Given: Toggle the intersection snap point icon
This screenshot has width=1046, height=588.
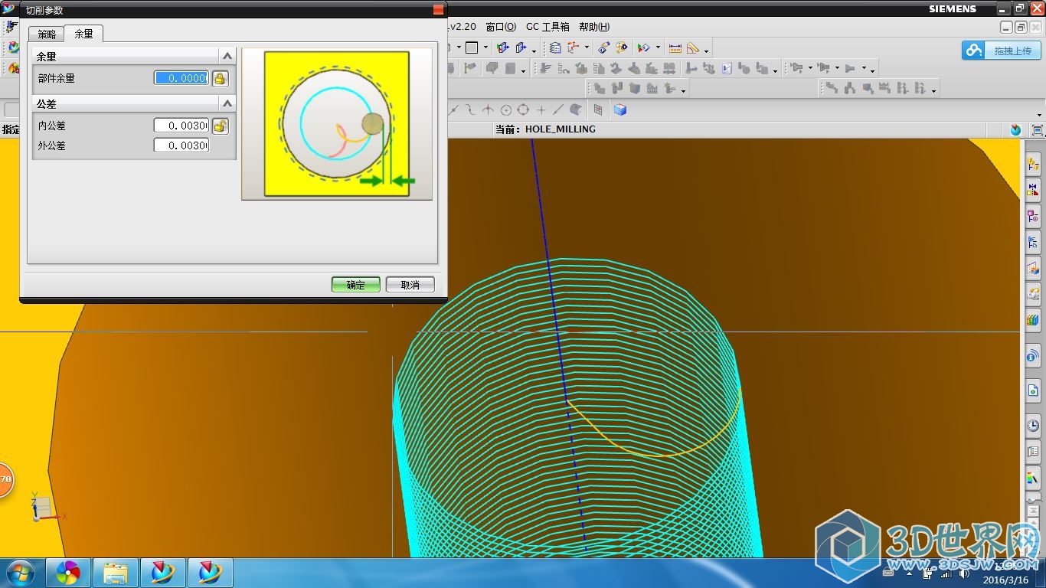Looking at the screenshot, I should pos(488,110).
